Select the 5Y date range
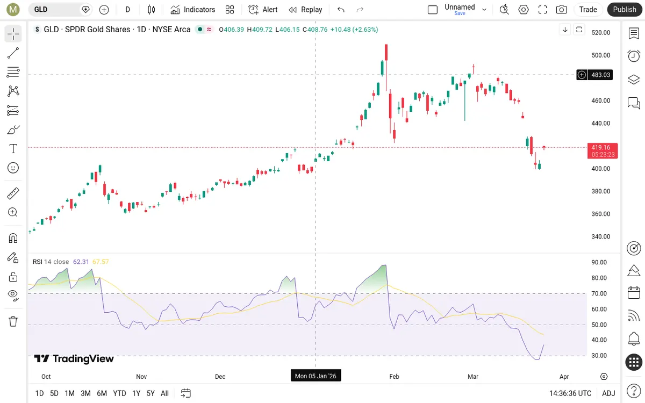This screenshot has width=645, height=403. pyautogui.click(x=150, y=393)
